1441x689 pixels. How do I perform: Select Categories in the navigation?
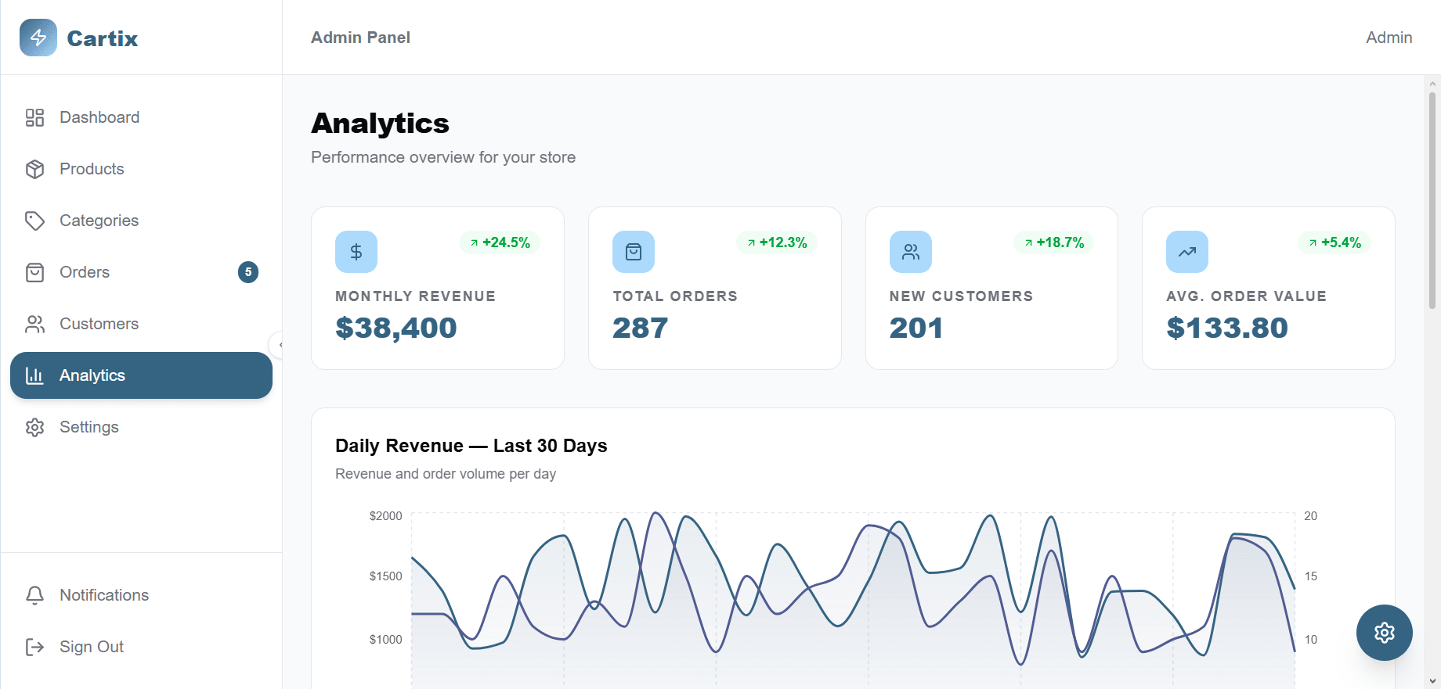141,221
